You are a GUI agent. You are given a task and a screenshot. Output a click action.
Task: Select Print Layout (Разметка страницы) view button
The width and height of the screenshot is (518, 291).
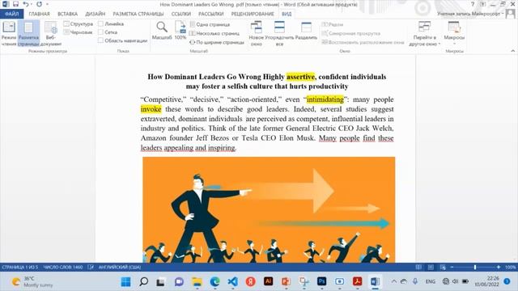28,33
